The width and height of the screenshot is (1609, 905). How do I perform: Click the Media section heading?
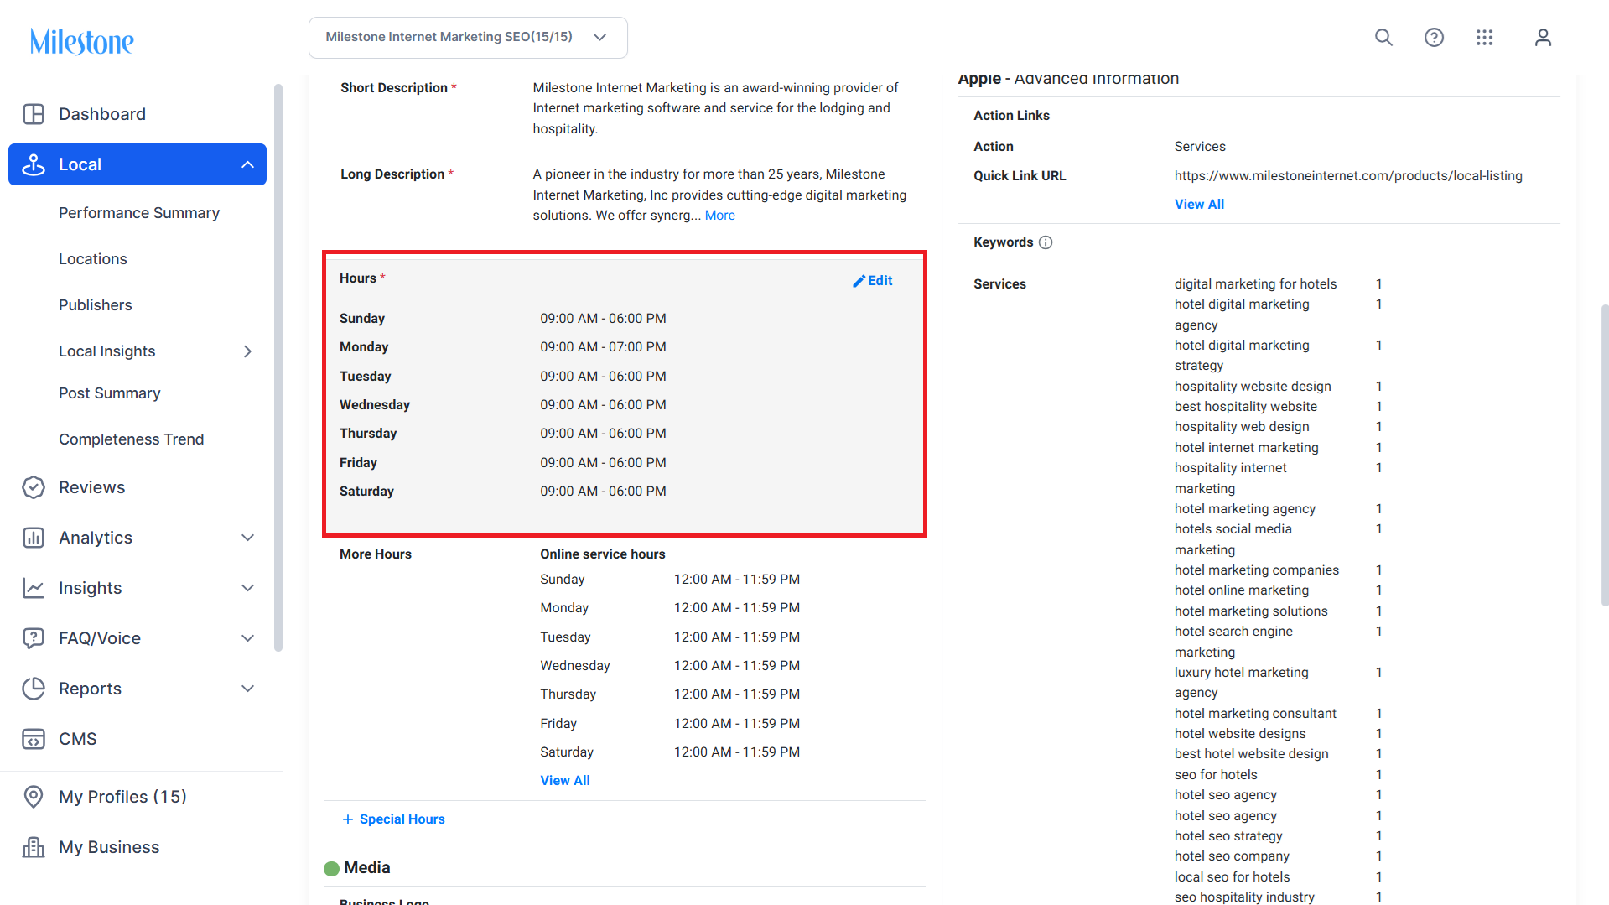[x=366, y=868]
